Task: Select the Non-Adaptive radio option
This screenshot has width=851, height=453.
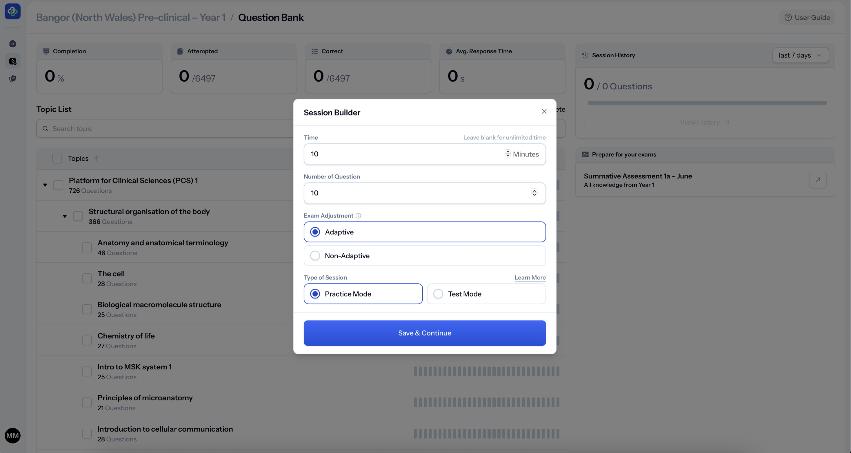Action: 315,255
